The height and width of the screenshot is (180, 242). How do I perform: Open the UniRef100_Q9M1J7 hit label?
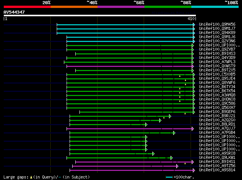217,29
